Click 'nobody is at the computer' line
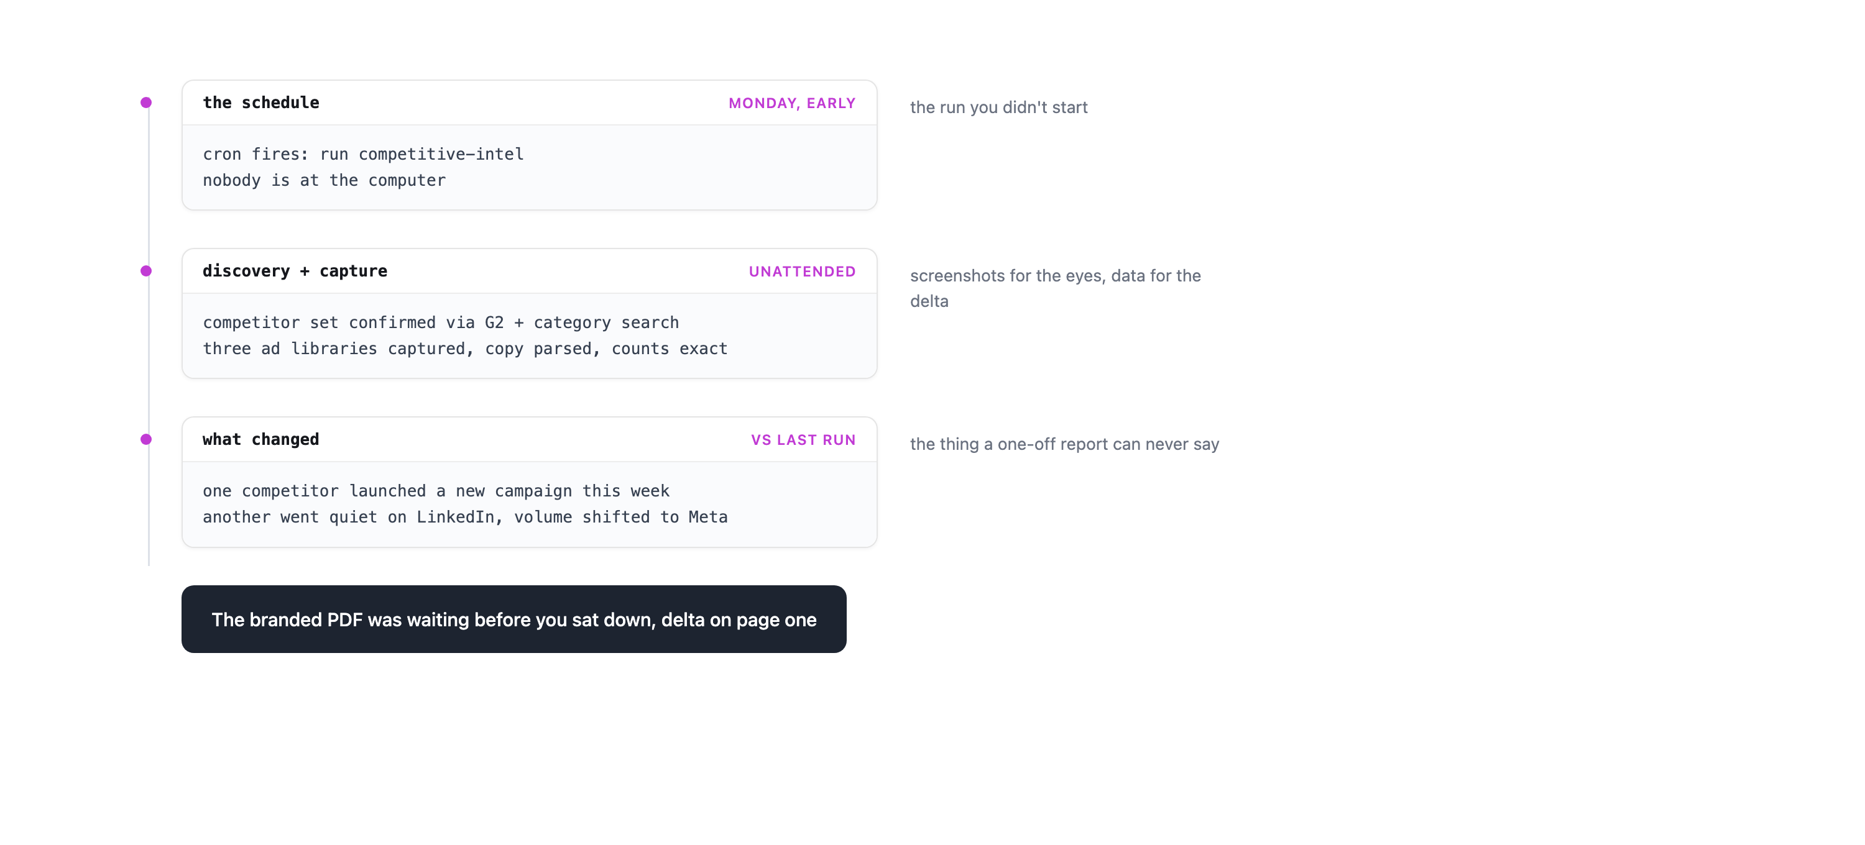The width and height of the screenshot is (1865, 845). coord(325,180)
